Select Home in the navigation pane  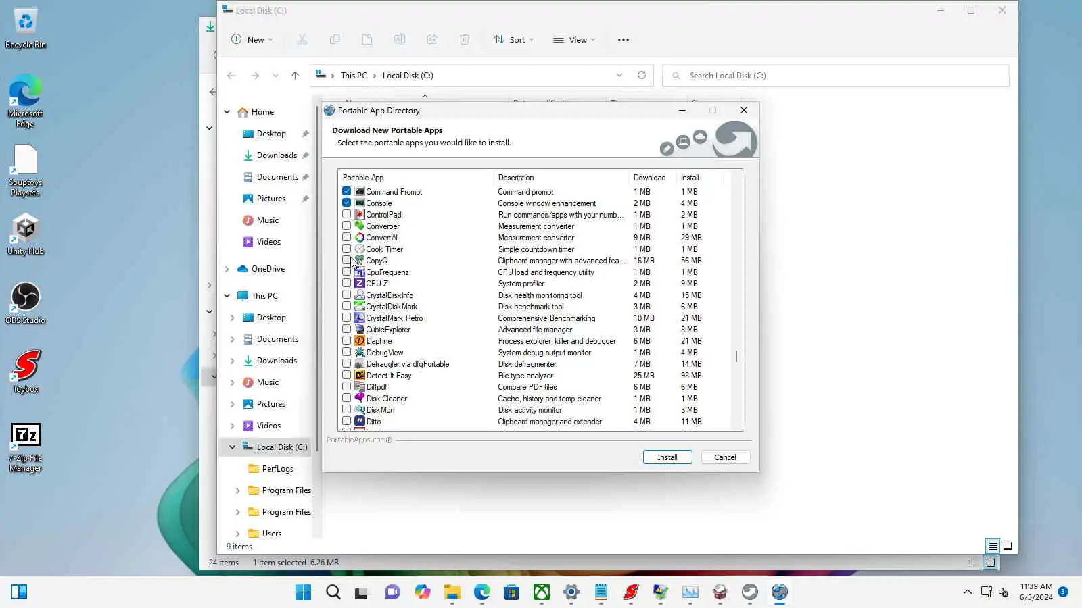click(262, 112)
